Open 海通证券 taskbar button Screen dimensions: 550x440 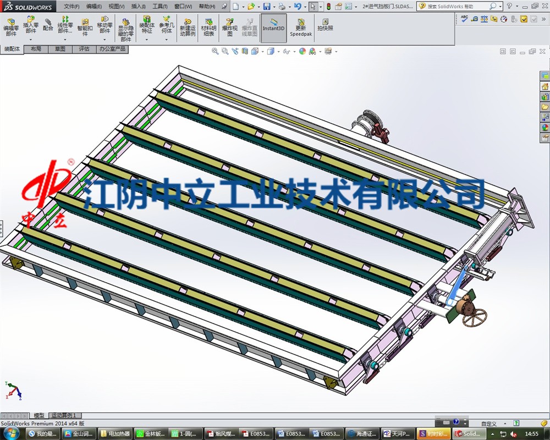click(x=362, y=434)
